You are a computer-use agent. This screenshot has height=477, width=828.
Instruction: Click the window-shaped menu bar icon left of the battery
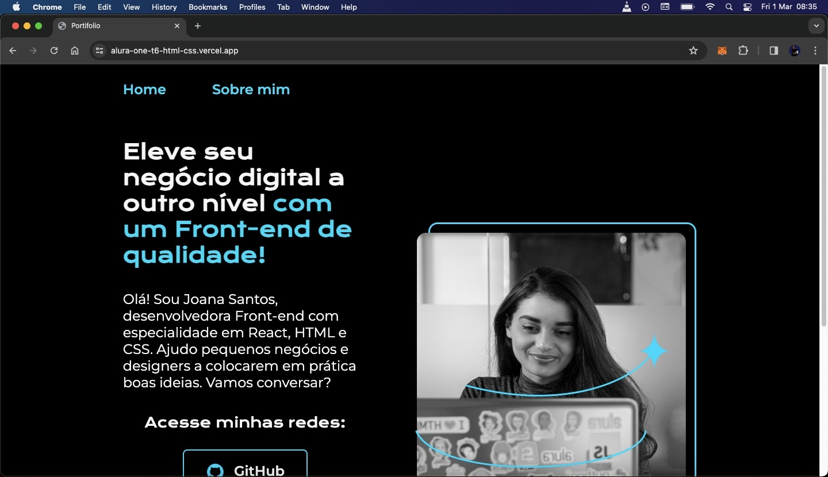click(x=665, y=7)
